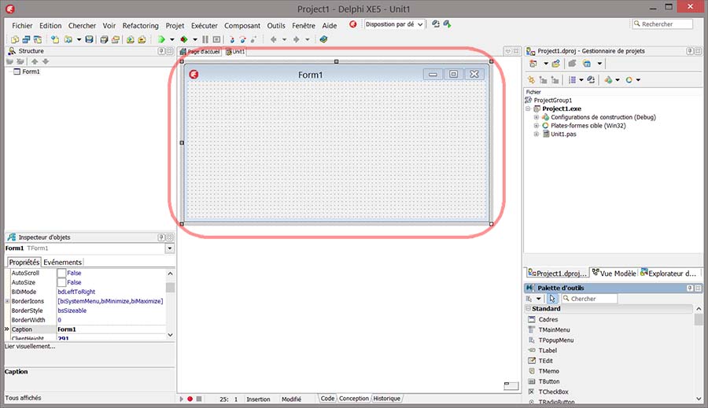Click the move up arrow in Structure panel
Viewport: 708px width, 408px height.
[35, 61]
